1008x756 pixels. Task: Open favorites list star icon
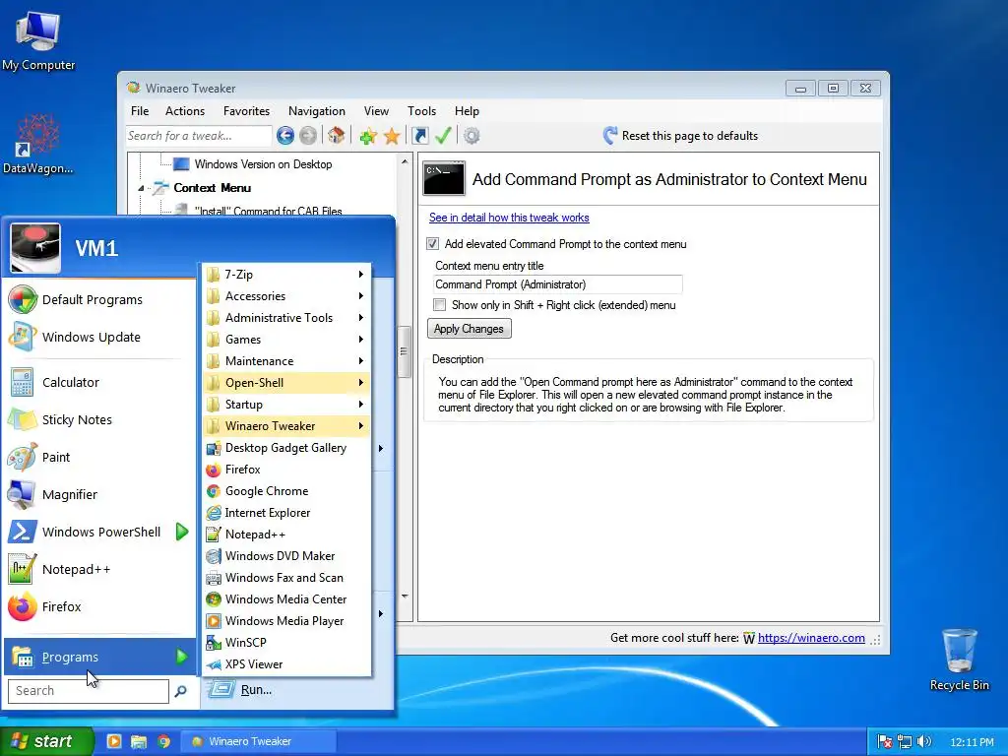[392, 136]
